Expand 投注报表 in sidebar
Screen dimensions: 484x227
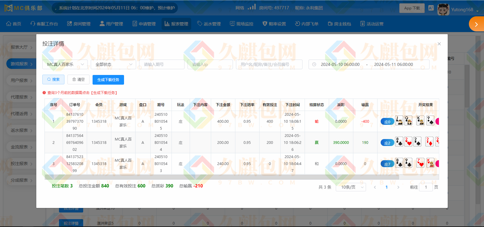[x=21, y=164]
